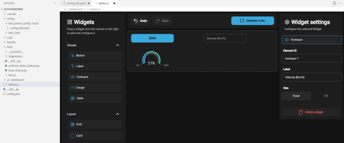The width and height of the screenshot is (344, 143).
Task: Collapse the Layout section chevron
Action: tap(118, 114)
